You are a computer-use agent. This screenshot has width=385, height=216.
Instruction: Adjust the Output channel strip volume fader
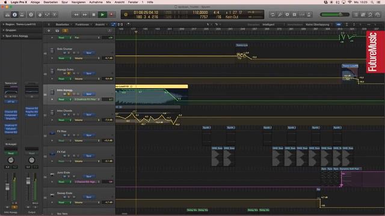28,181
